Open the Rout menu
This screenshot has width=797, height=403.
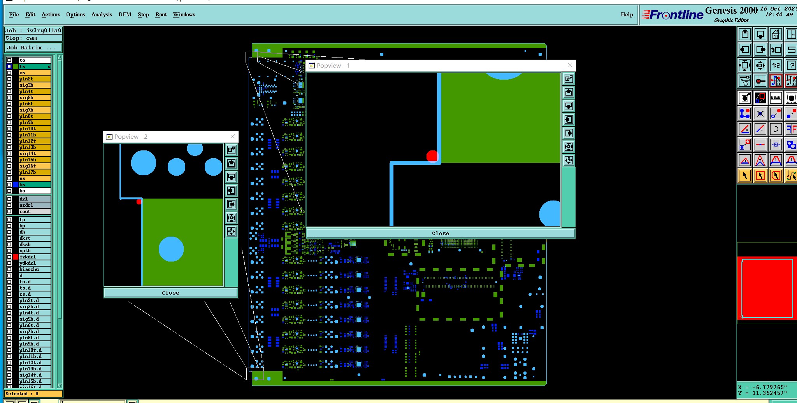pos(161,14)
